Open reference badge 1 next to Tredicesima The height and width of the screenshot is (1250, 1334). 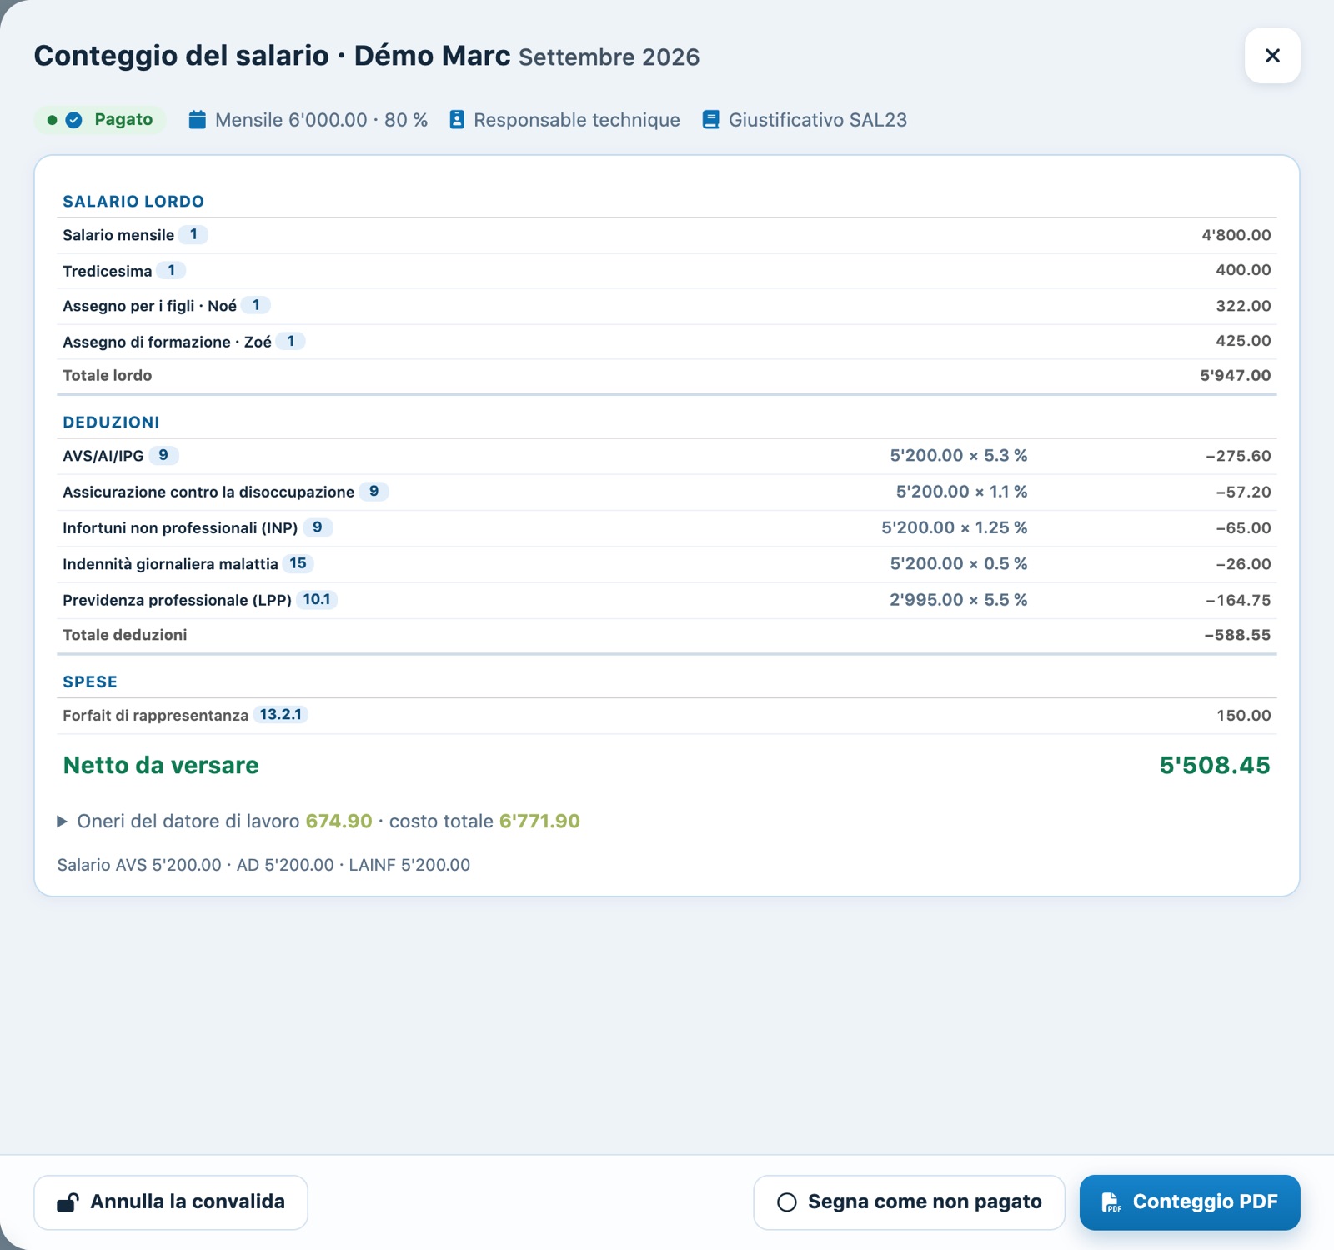point(171,270)
